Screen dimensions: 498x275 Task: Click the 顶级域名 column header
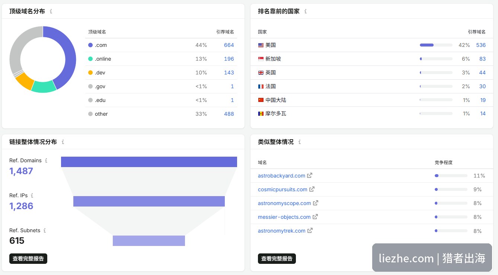tap(97, 32)
